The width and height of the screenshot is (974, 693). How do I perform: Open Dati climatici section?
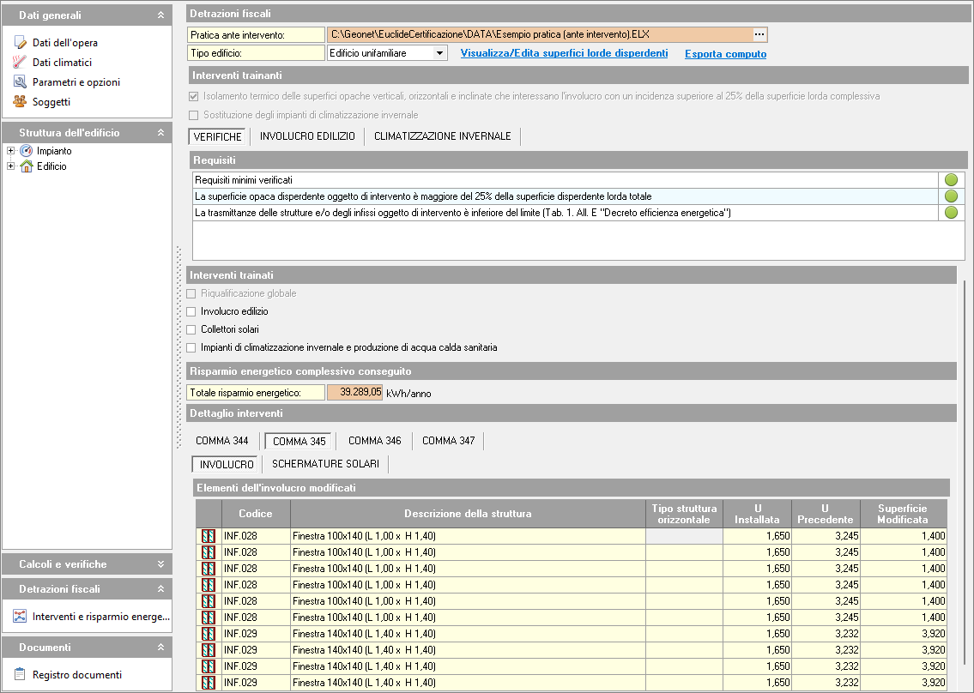(62, 63)
